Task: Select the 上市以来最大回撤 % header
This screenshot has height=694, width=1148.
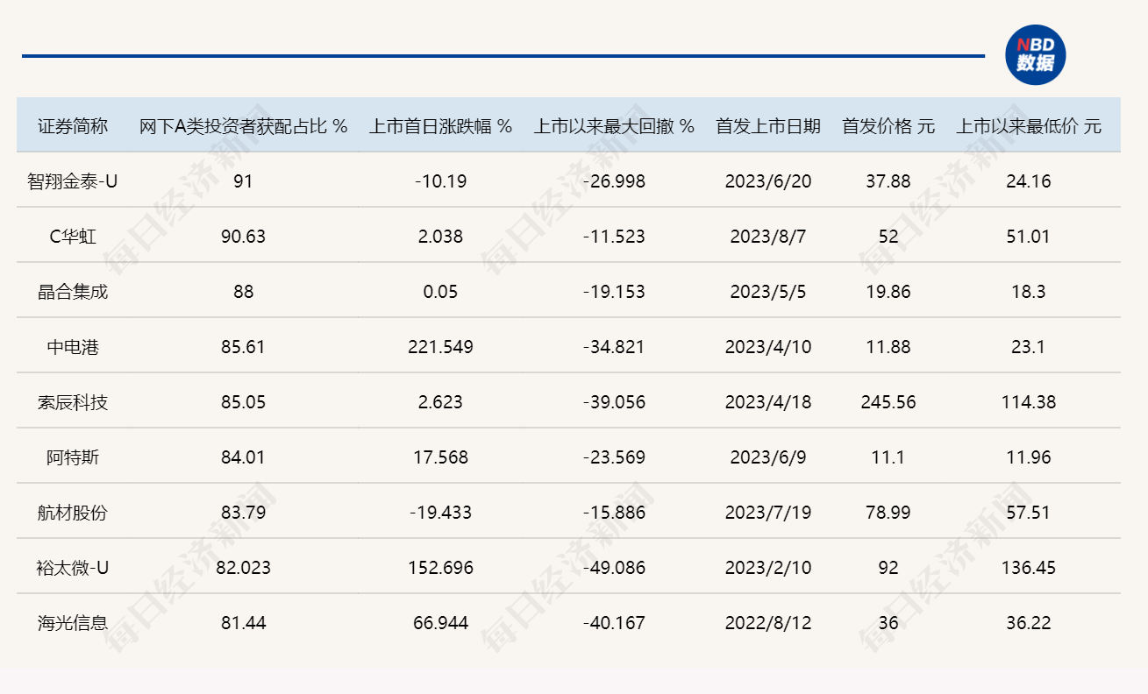Action: point(614,126)
